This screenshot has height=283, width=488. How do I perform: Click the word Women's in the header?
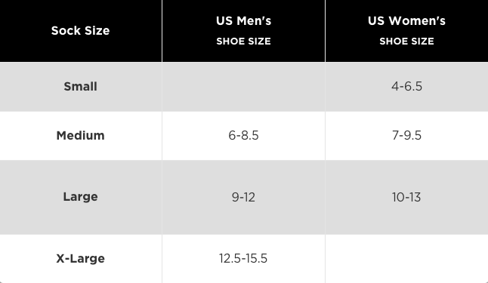(x=417, y=21)
